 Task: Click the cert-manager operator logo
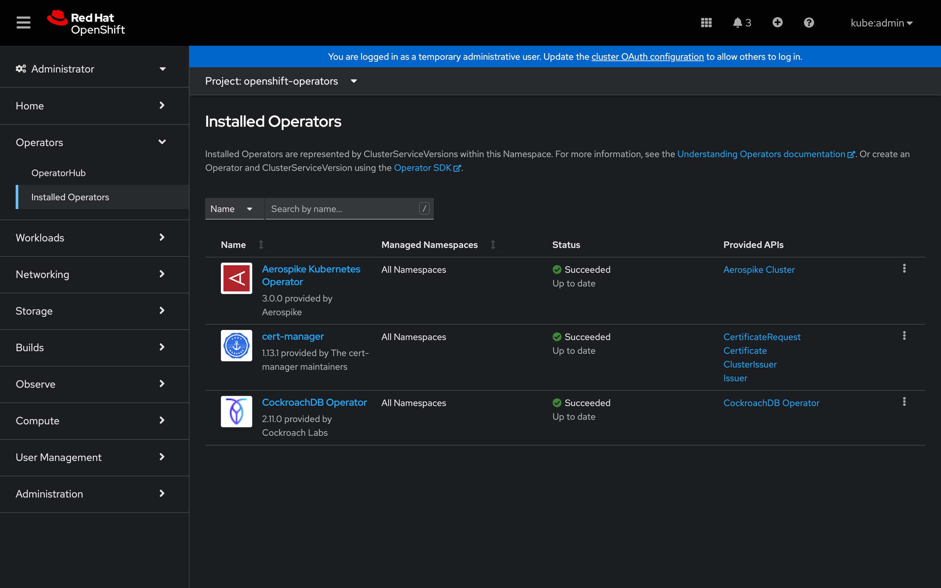pyautogui.click(x=236, y=345)
